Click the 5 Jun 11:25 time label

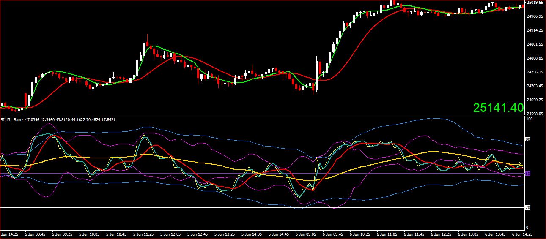[x=144, y=234]
